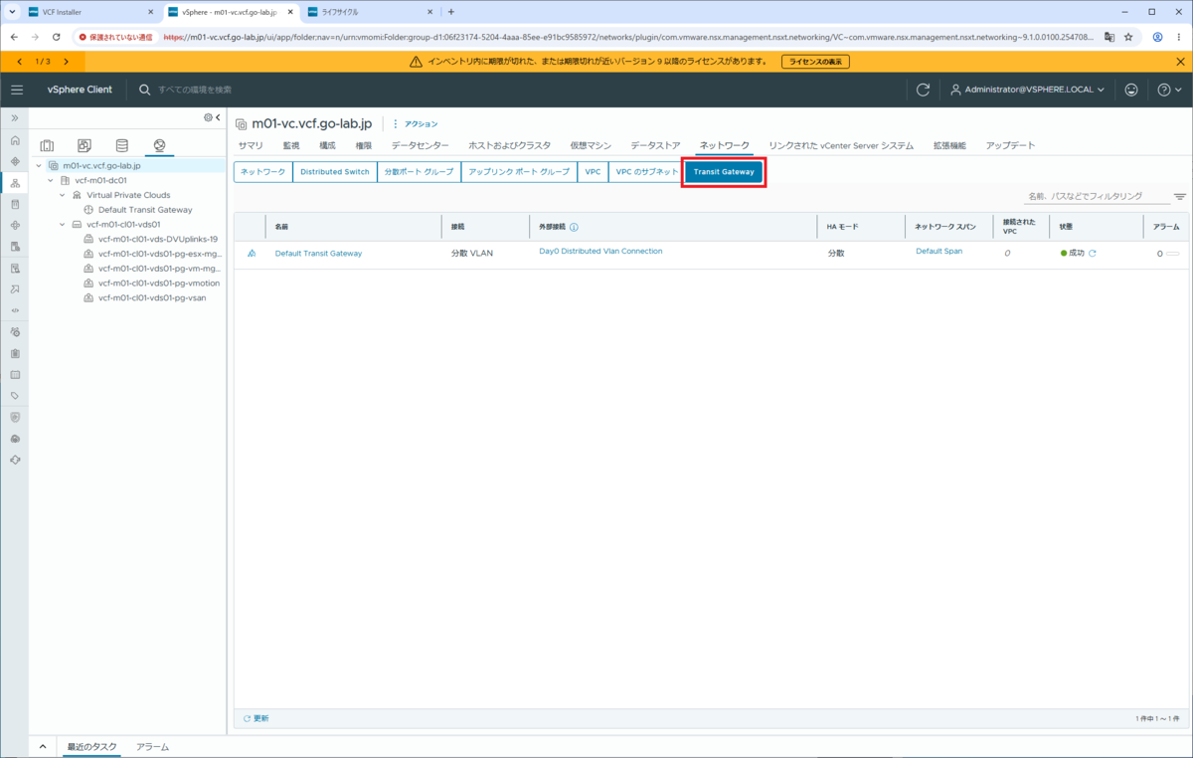The image size is (1193, 758).
Task: Select Default Transit Gateway in inventory tree
Action: coord(145,210)
